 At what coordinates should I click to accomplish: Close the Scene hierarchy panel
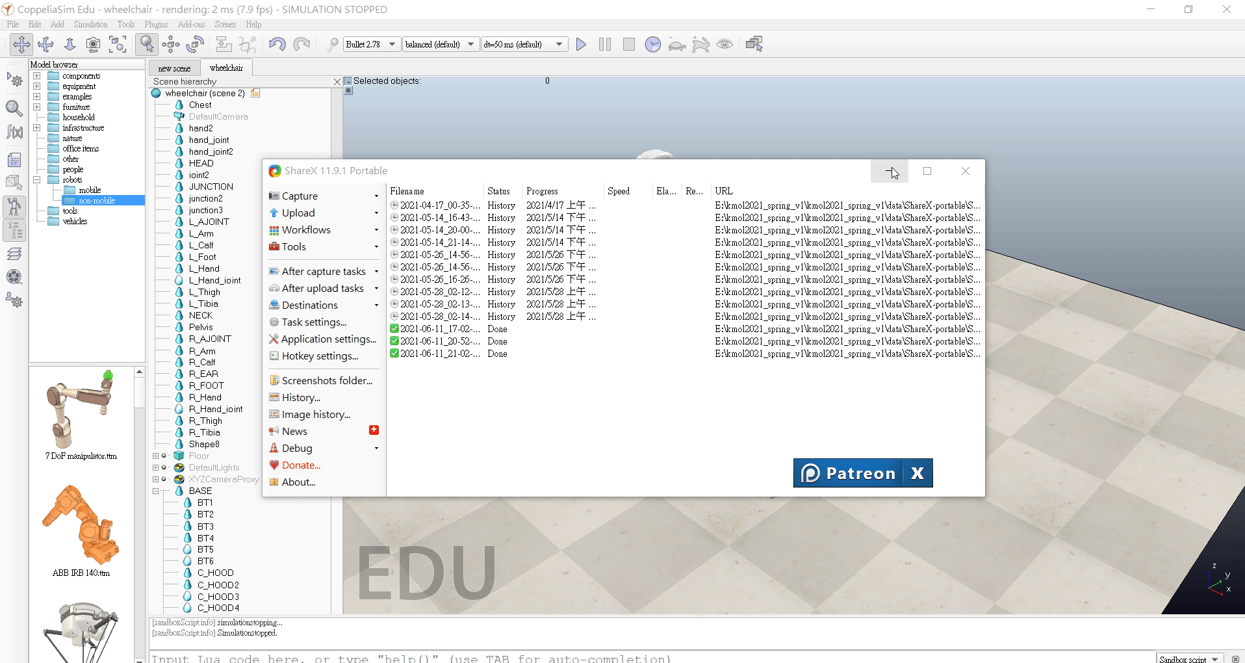pyautogui.click(x=337, y=82)
